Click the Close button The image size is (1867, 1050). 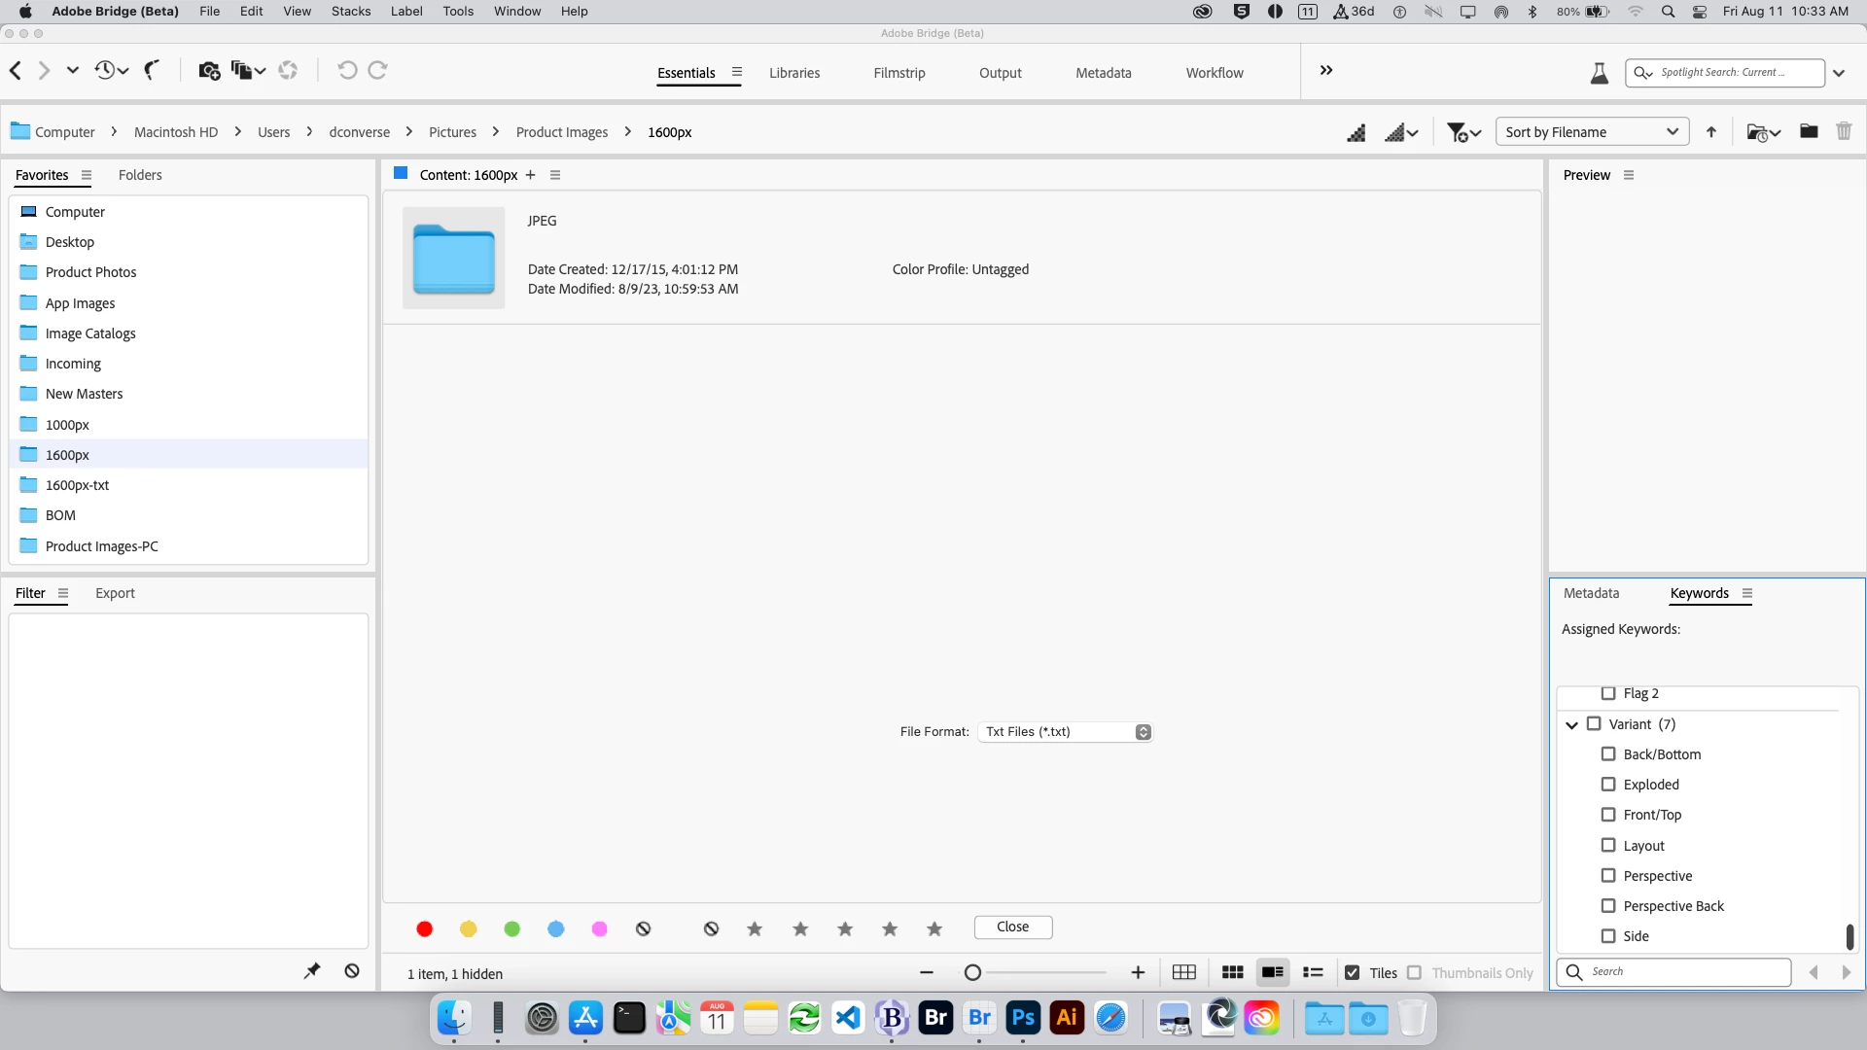pyautogui.click(x=1012, y=927)
